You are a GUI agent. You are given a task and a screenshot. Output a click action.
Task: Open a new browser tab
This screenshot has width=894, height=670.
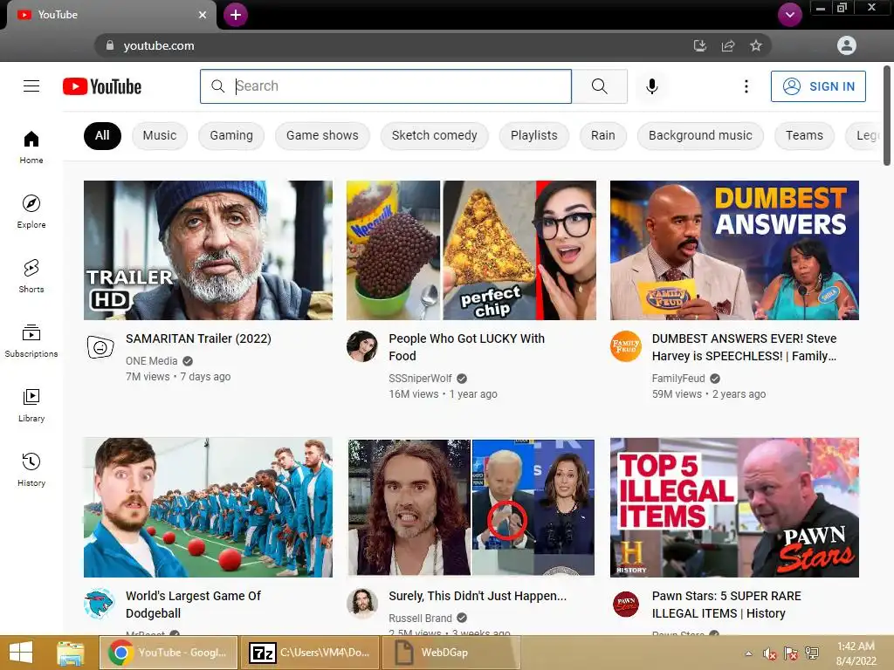point(236,15)
